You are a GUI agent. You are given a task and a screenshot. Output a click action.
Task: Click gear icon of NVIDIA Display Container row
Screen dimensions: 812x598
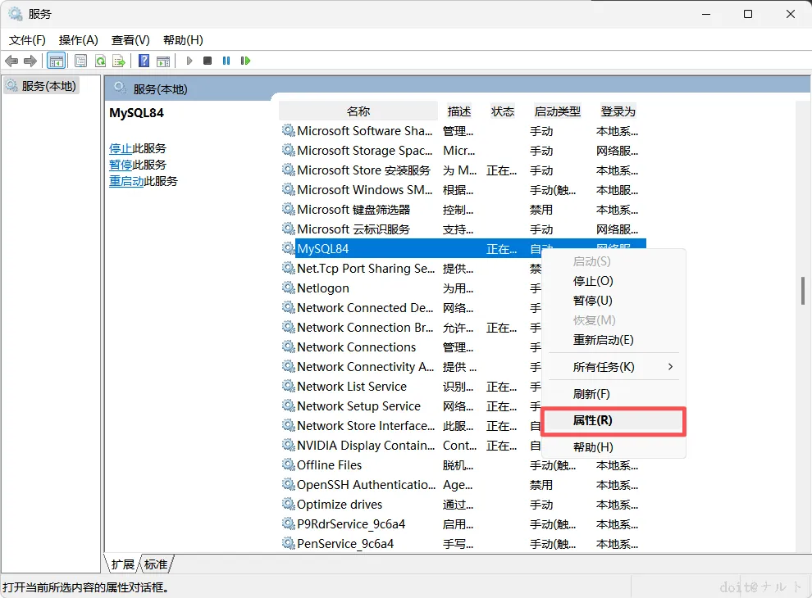(289, 445)
